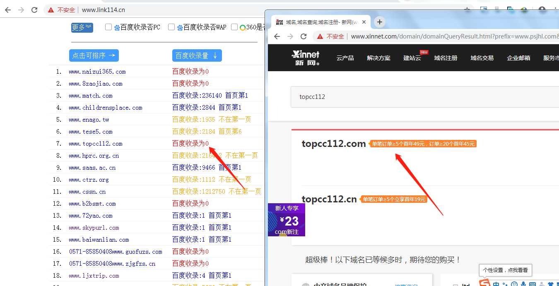Sort by 百度收录量 column
559x286 pixels.
point(197,55)
